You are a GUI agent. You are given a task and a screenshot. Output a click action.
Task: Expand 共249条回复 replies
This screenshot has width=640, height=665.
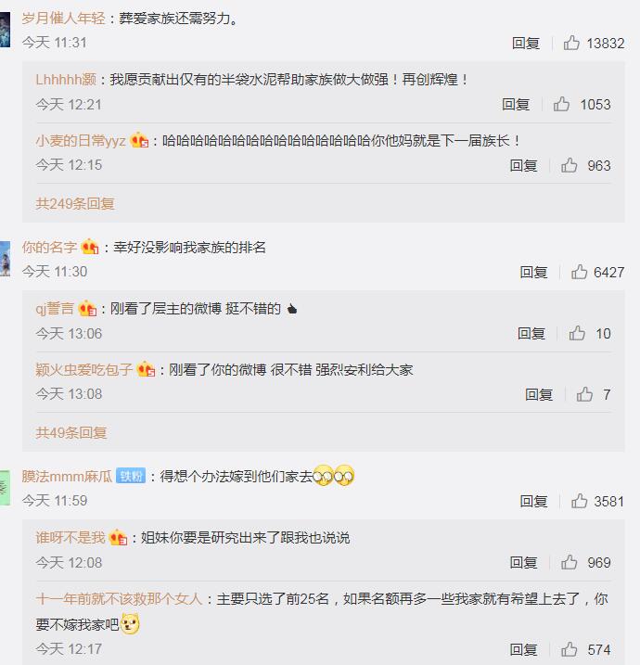pyautogui.click(x=75, y=203)
